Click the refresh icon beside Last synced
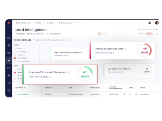The width and height of the screenshot is (162, 121). tap(139, 30)
